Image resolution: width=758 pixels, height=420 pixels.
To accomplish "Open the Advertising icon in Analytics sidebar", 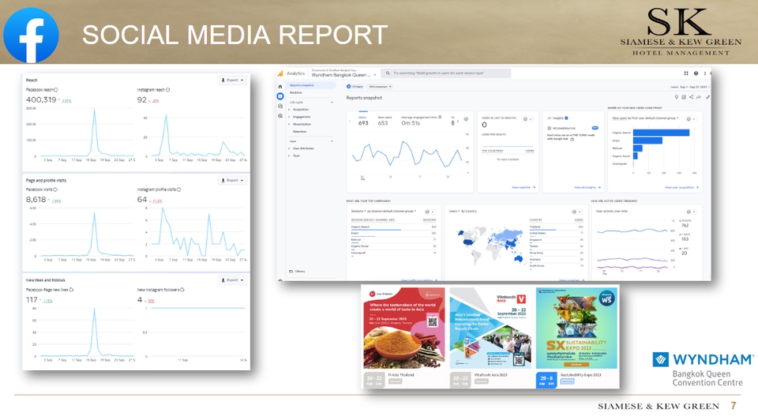I will click(280, 116).
